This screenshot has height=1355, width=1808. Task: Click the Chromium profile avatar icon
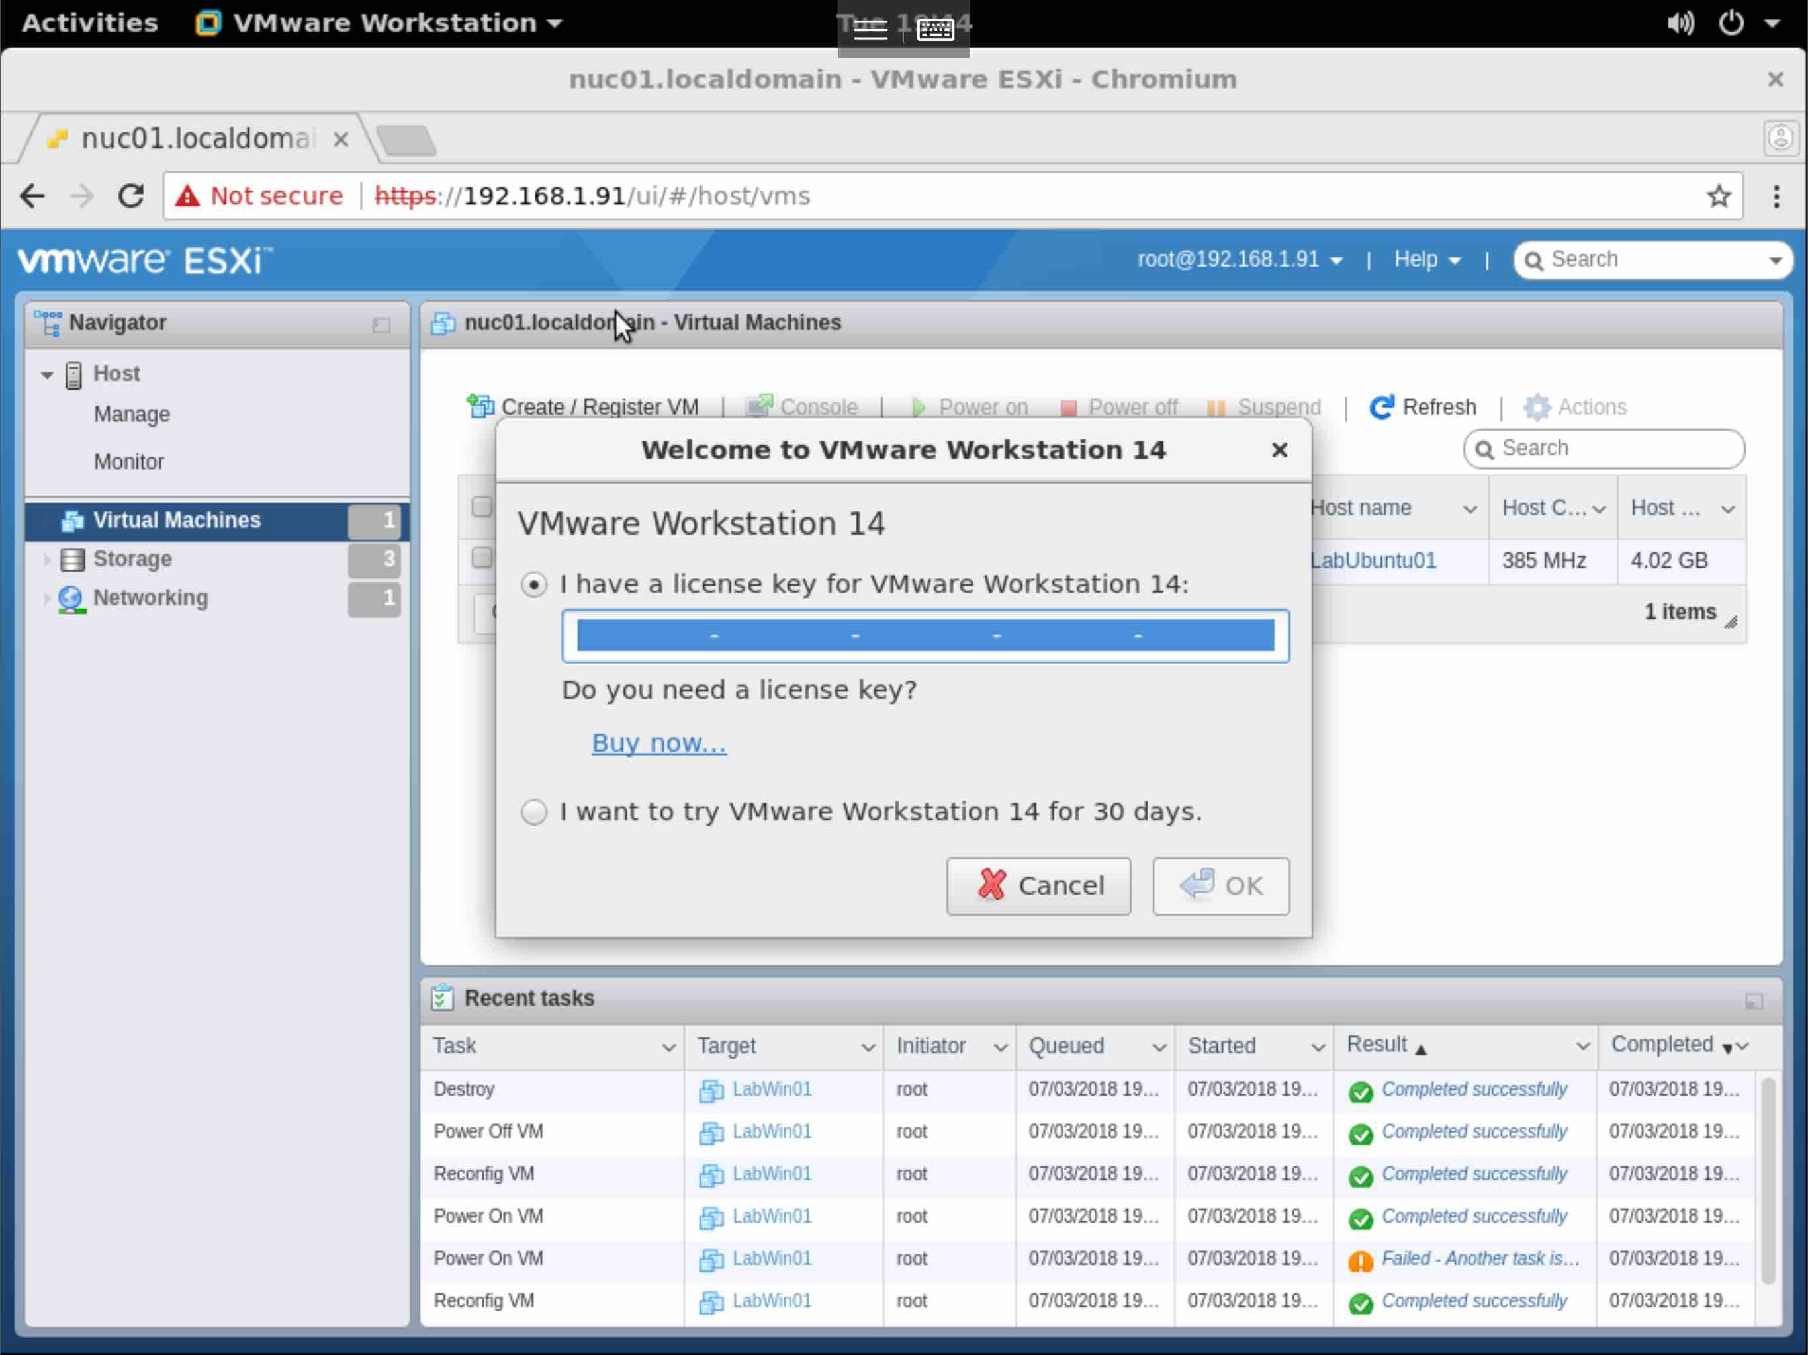coord(1780,138)
